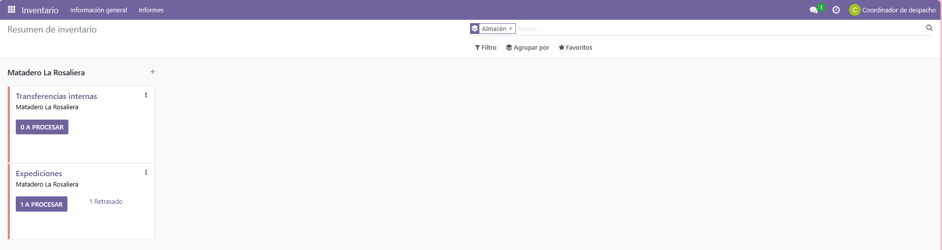The height and width of the screenshot is (250, 942).
Task: Open the Expediciones title link
Action: [39, 174]
